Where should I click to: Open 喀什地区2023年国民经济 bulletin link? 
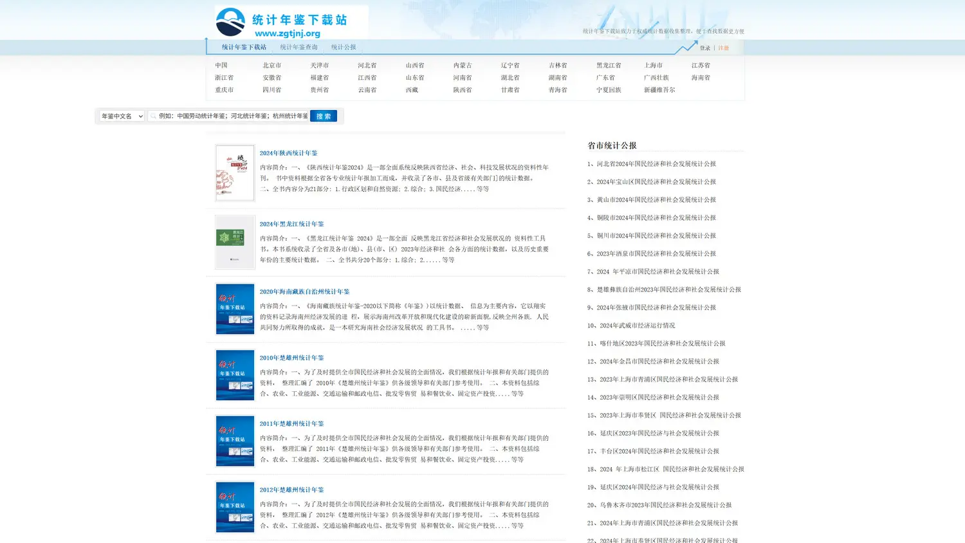(x=663, y=344)
